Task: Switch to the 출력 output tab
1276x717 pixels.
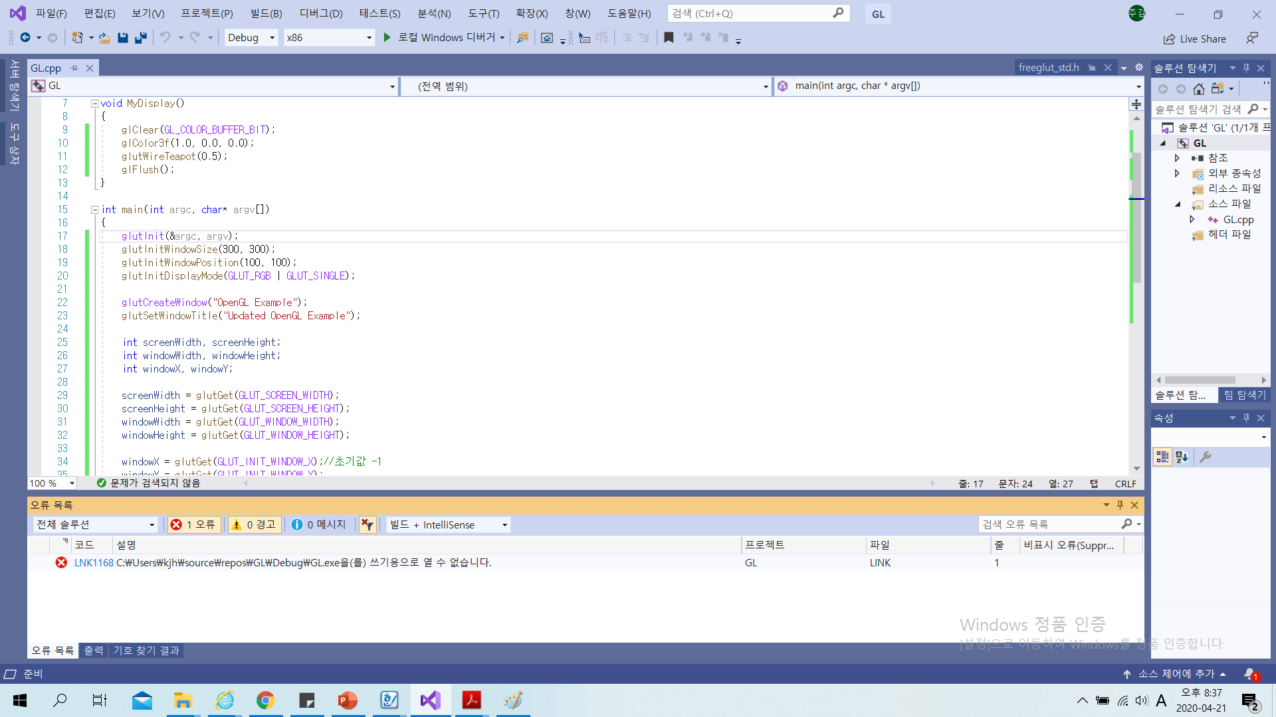Action: [x=94, y=651]
